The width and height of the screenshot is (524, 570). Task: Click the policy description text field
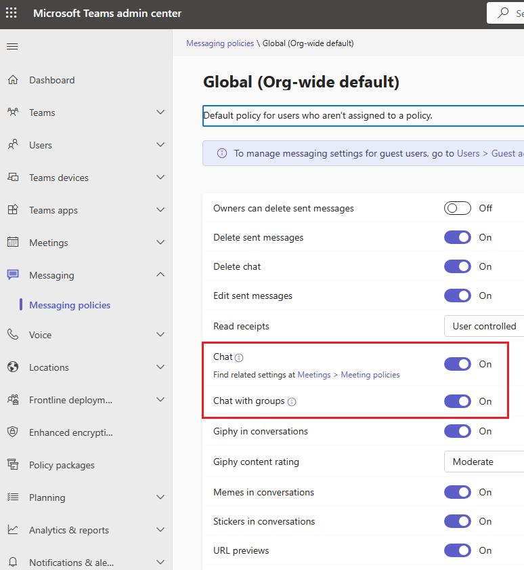tap(363, 116)
